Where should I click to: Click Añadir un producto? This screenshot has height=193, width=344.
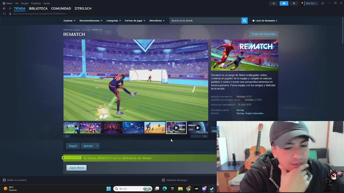click(17, 180)
